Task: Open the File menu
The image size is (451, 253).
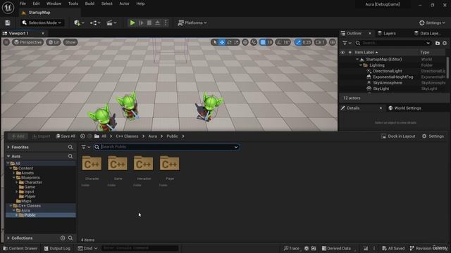Action: pyautogui.click(x=23, y=4)
